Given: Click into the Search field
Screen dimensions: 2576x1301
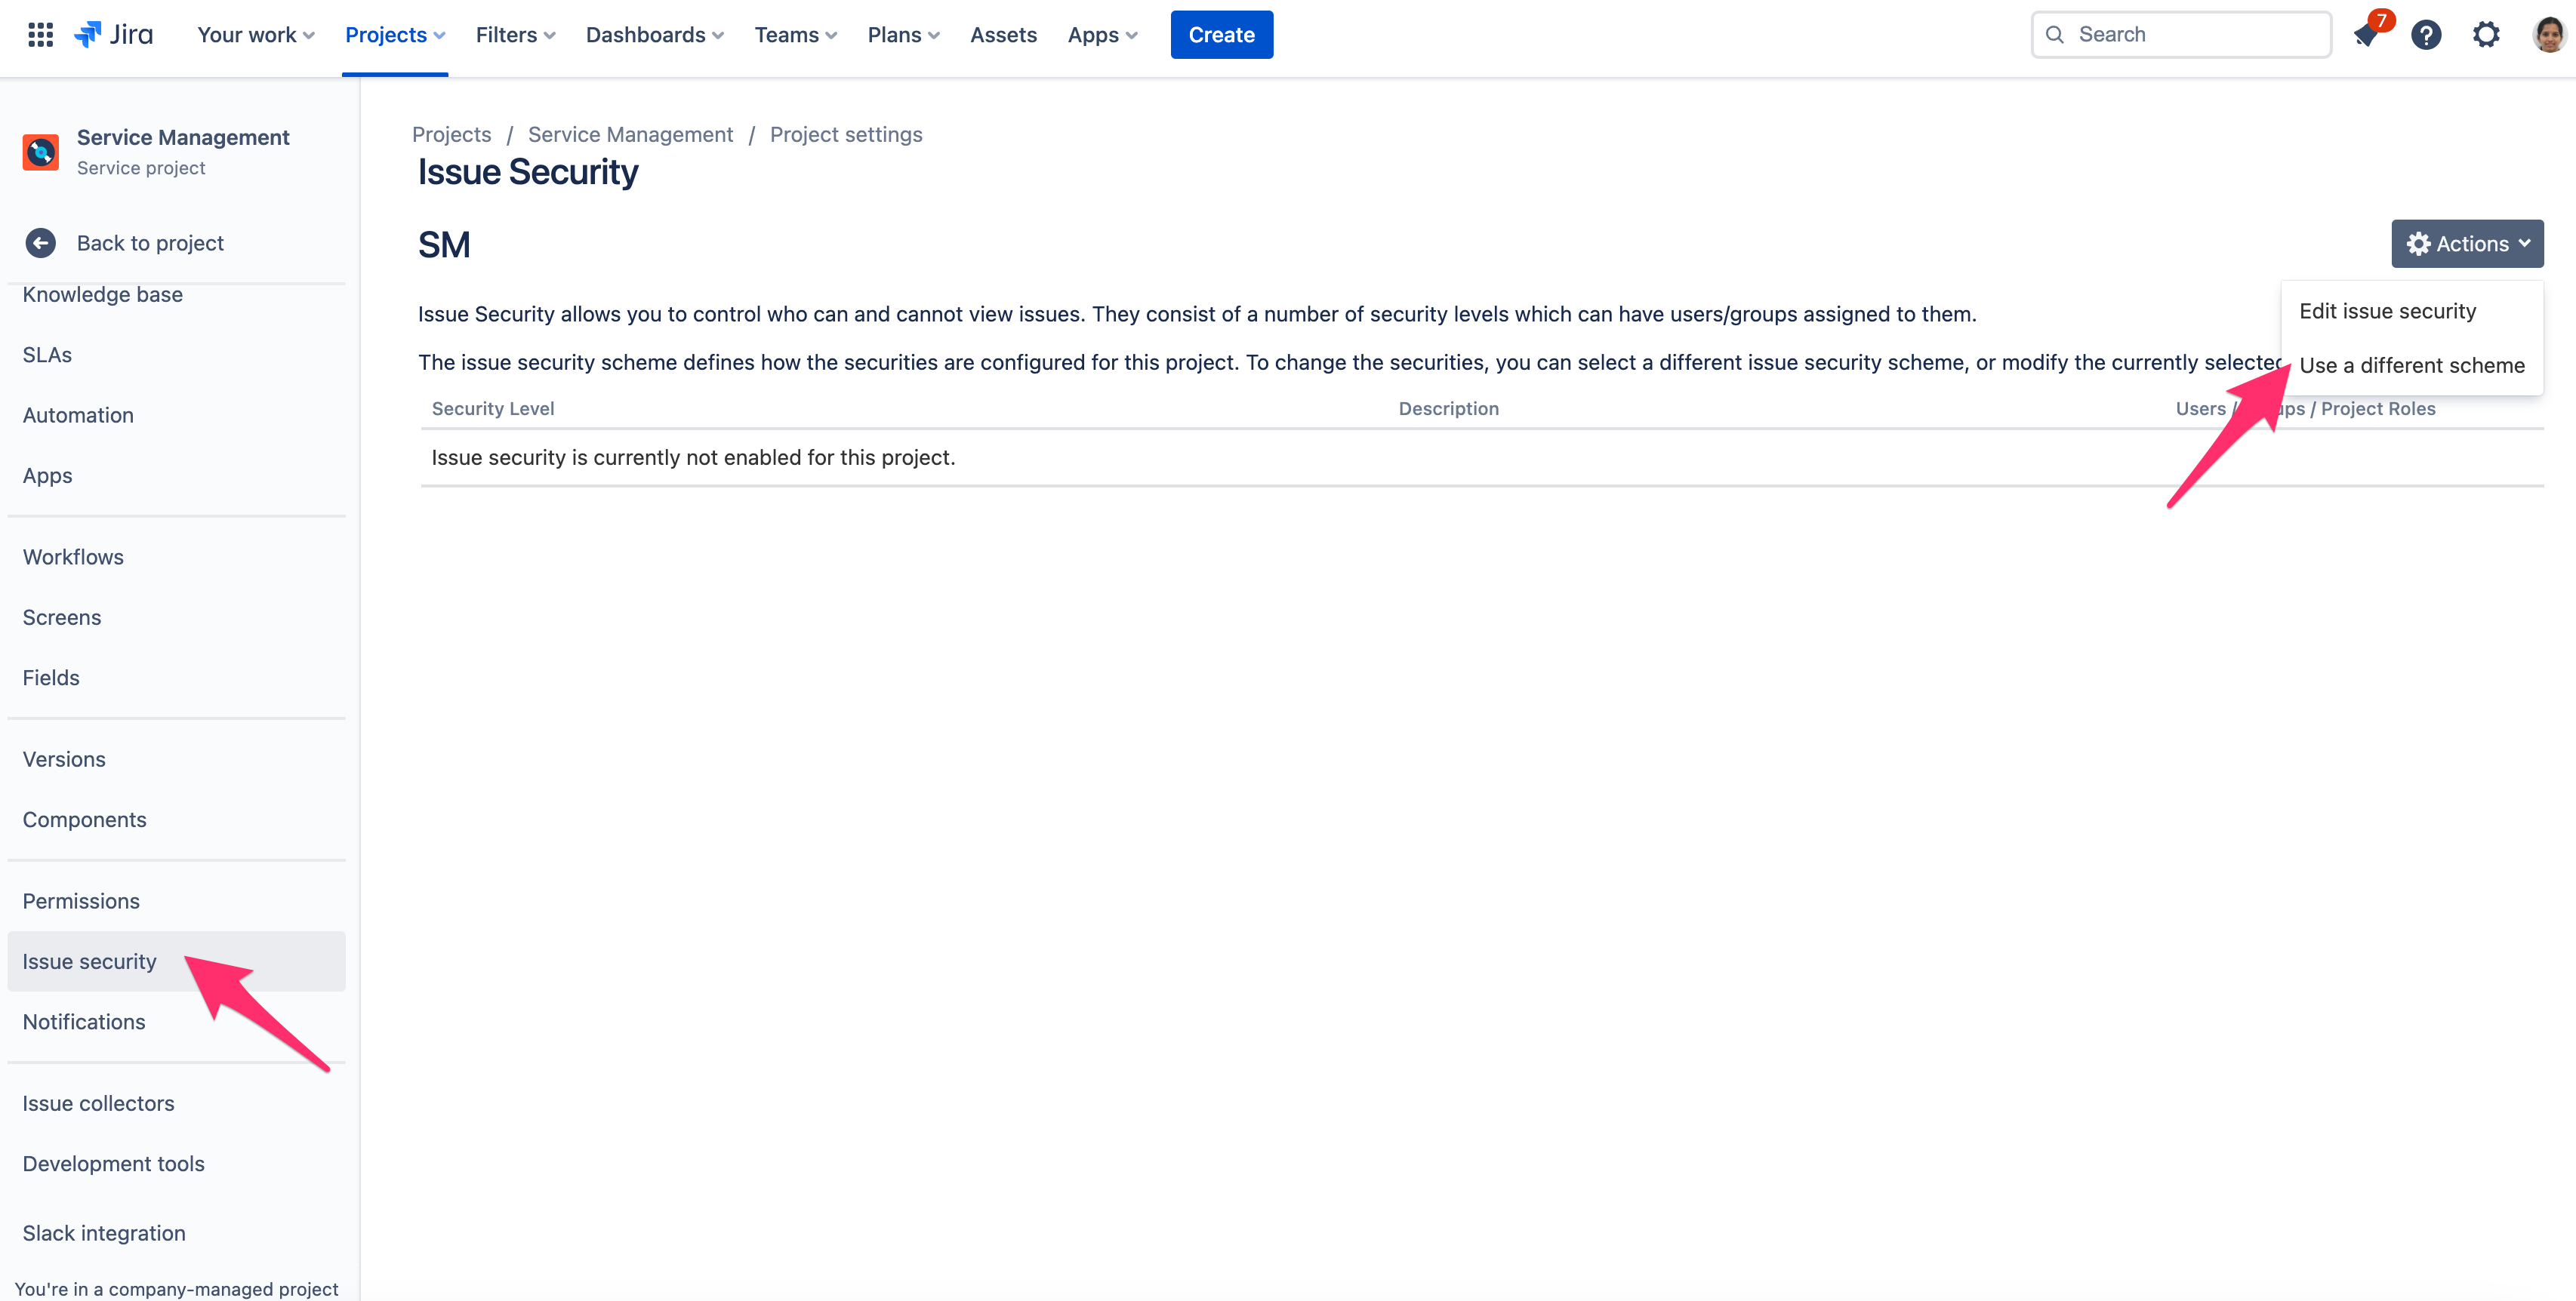Looking at the screenshot, I should click(2190, 35).
